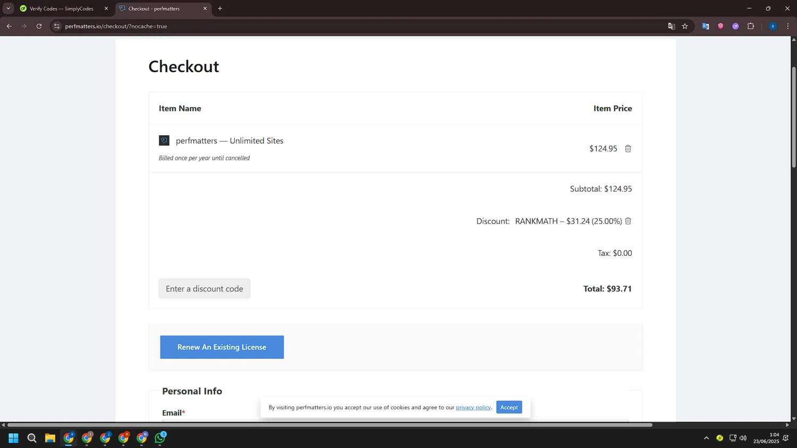Show hidden system tray icons
Viewport: 797px width, 448px height.
coord(706,438)
